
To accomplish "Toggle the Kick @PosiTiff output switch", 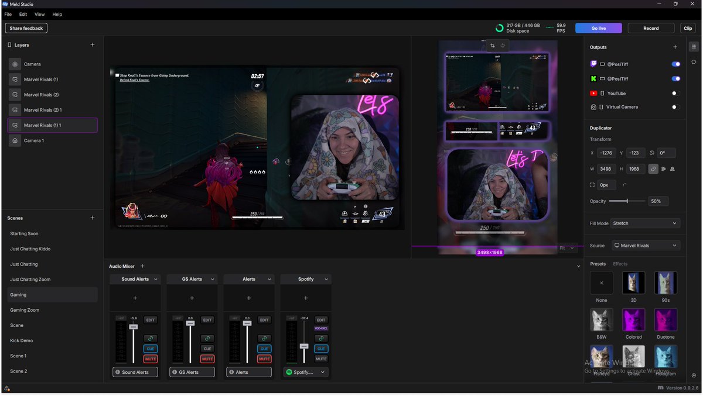I will click(676, 78).
